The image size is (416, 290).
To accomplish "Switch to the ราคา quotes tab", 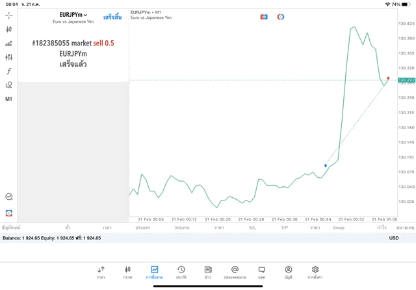I will pyautogui.click(x=101, y=272).
